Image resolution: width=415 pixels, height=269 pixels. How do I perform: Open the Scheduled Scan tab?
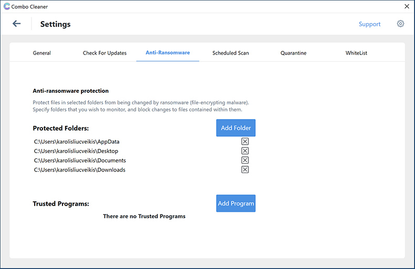(x=231, y=53)
